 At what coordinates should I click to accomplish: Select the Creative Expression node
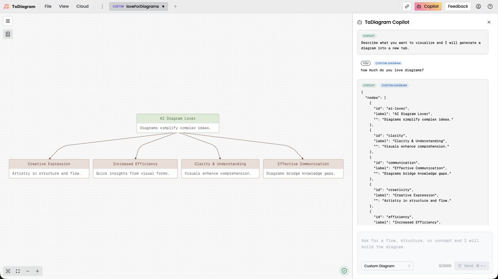click(49, 169)
